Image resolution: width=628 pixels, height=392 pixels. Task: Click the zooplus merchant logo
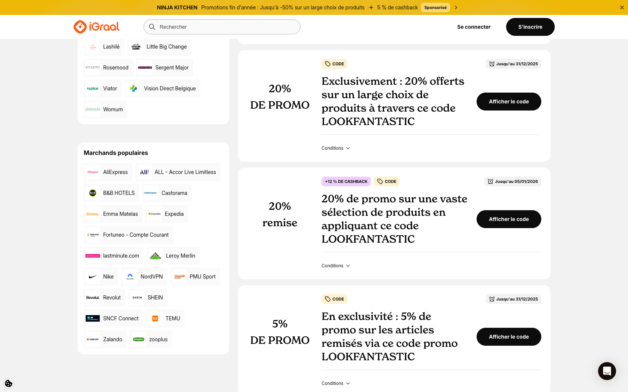pos(138,339)
